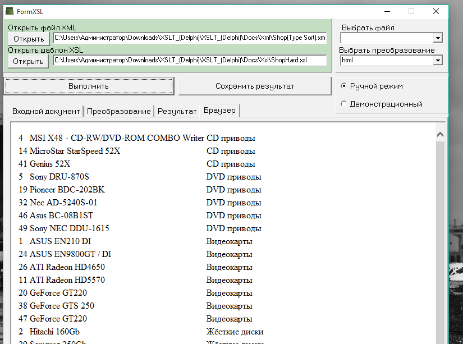Click Сохранить результат button
The image size is (463, 344).
point(255,86)
